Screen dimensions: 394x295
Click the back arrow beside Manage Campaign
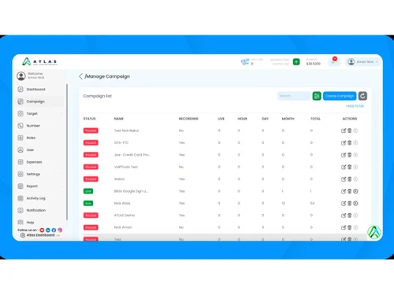click(80, 76)
